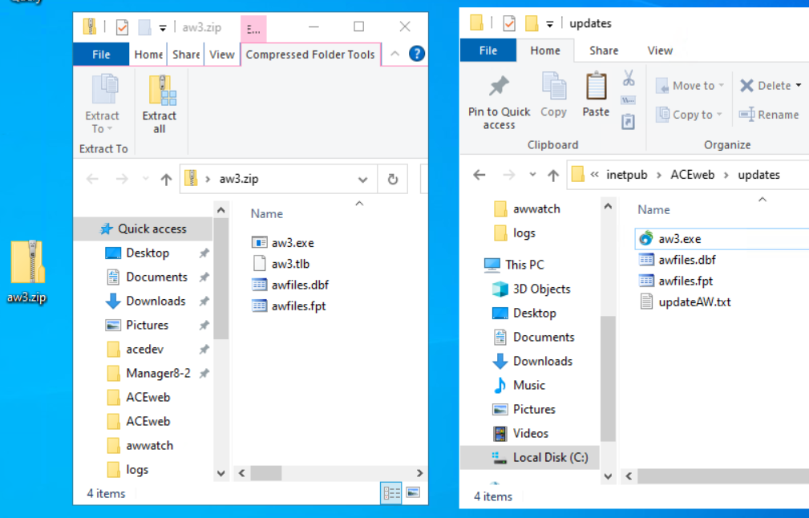Click Properties quick access icon in aw3.zip window
Screen dimensions: 809x518
(x=123, y=26)
